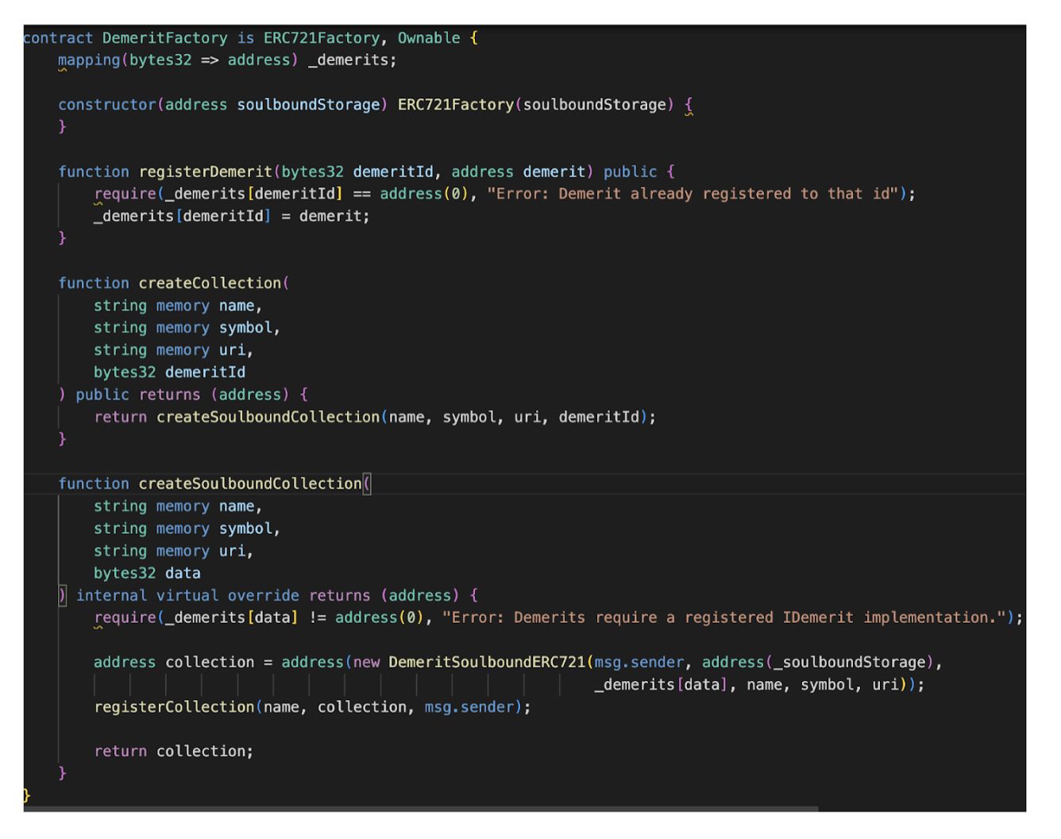Click '_demerits;' in the mapping declaration

[x=353, y=60]
